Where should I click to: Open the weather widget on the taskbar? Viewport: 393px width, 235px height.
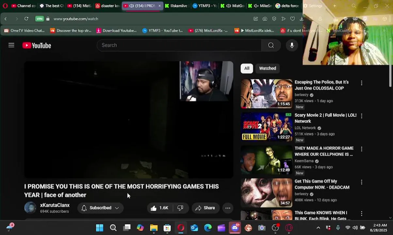(x=10, y=227)
